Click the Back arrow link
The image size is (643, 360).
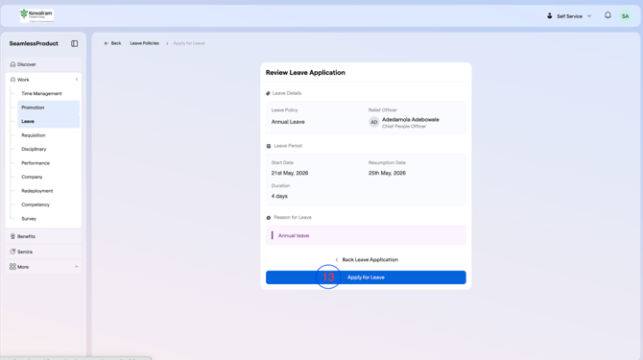[112, 43]
